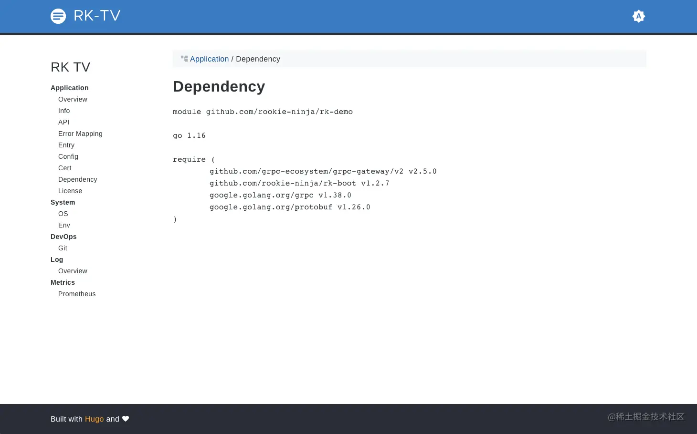This screenshot has height=434, width=697.
Task: Click the module github.com/rookie-ninja/rk-demo line
Action: [x=263, y=112]
